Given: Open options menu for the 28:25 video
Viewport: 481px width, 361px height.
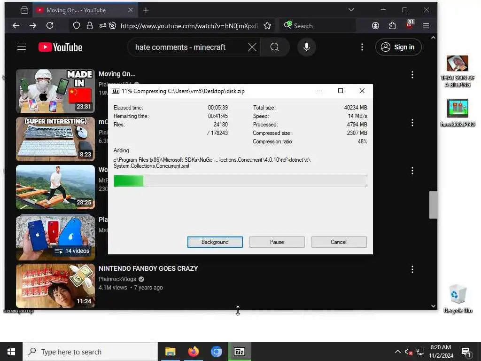Looking at the screenshot, I should tap(412, 171).
